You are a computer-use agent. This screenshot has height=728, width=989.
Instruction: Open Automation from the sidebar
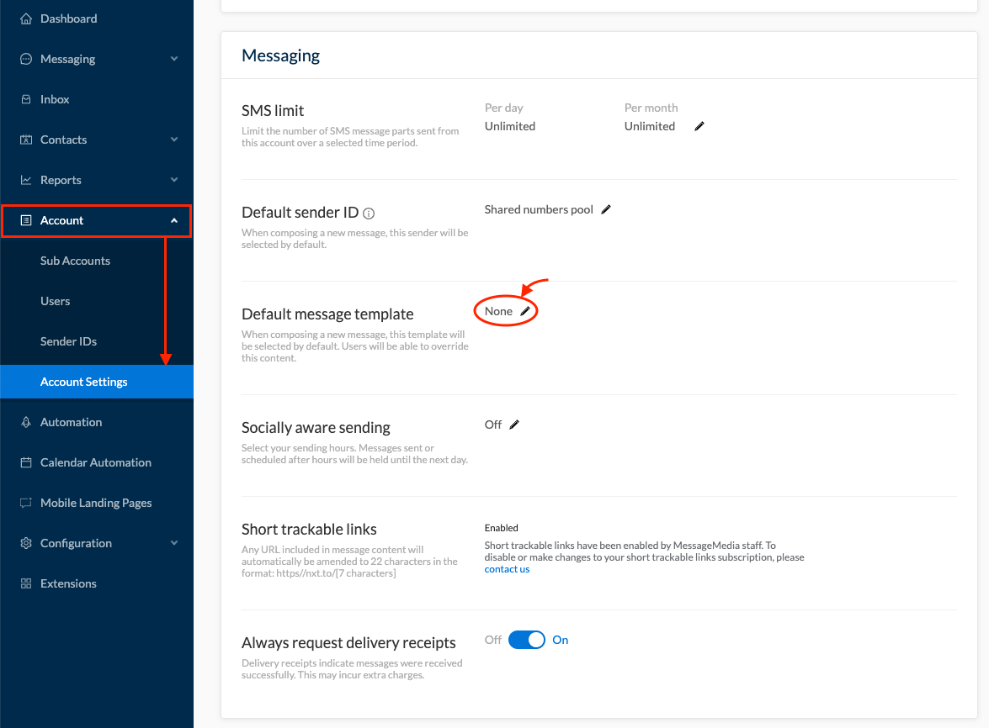point(71,422)
